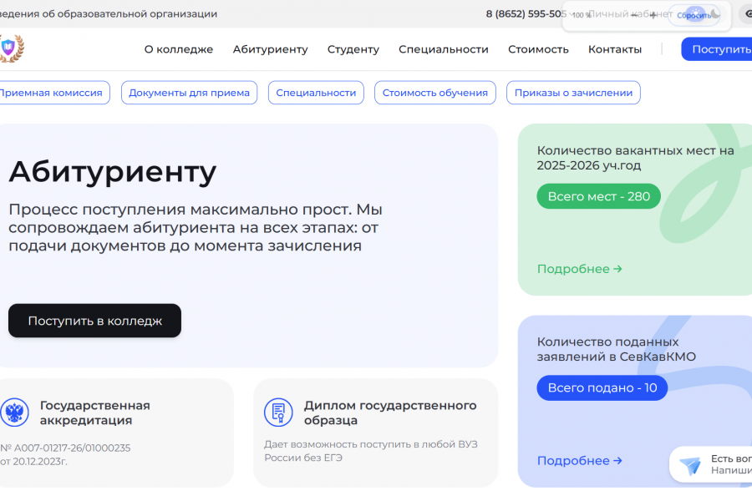Open the О колледже menu
This screenshot has height=501, width=752.
click(179, 49)
